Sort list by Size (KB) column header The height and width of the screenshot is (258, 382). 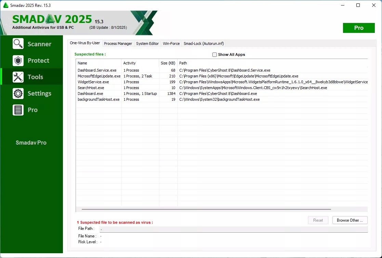[x=168, y=63]
